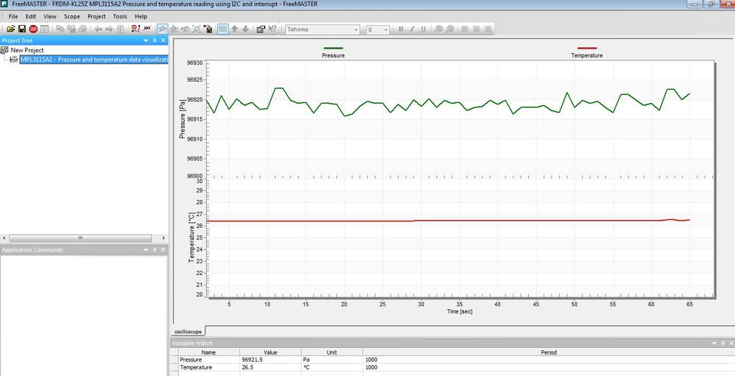Viewport: 735px width, 376px height.
Task: Click the lock/freeze icon in scope toolbar
Action: pos(207,29)
